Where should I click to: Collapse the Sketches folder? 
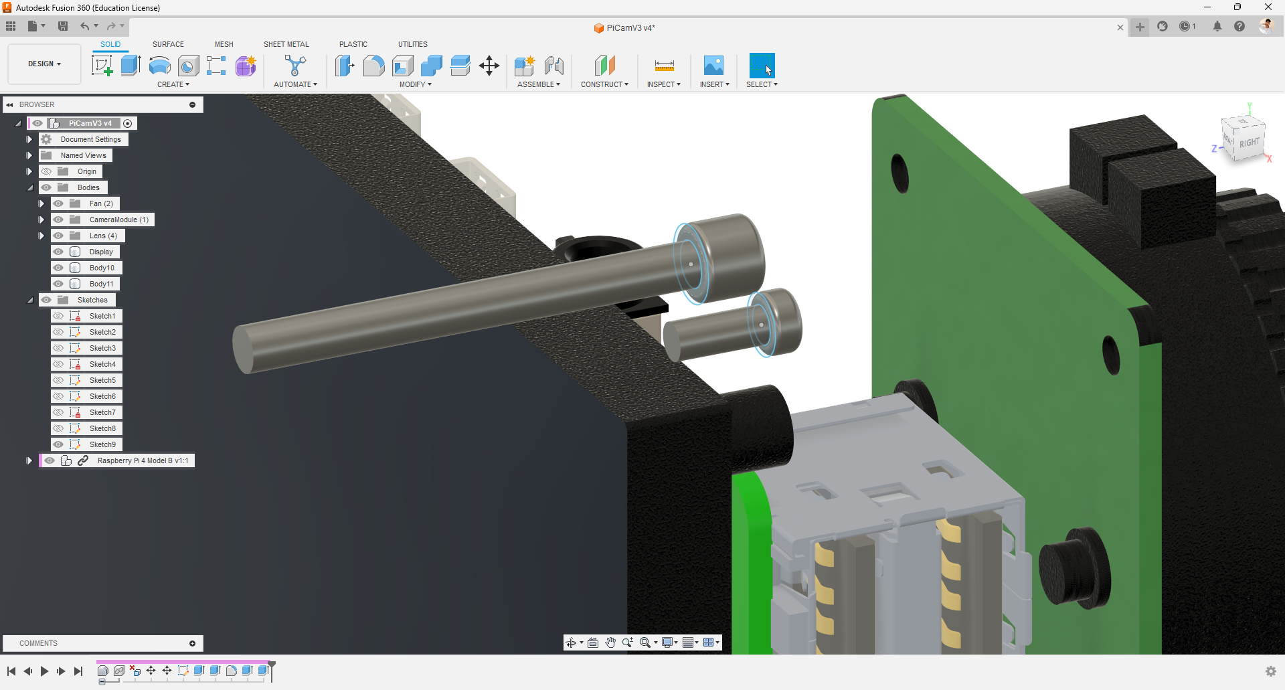coord(30,300)
